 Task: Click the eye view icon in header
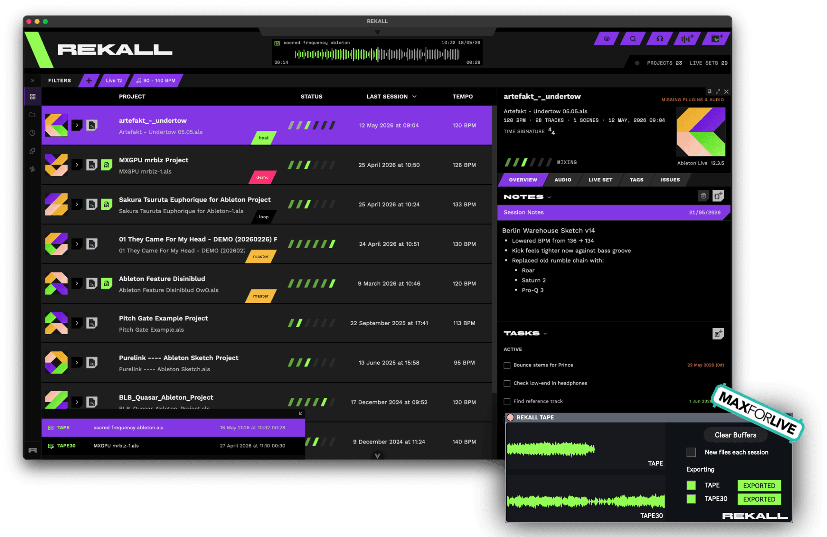point(606,39)
